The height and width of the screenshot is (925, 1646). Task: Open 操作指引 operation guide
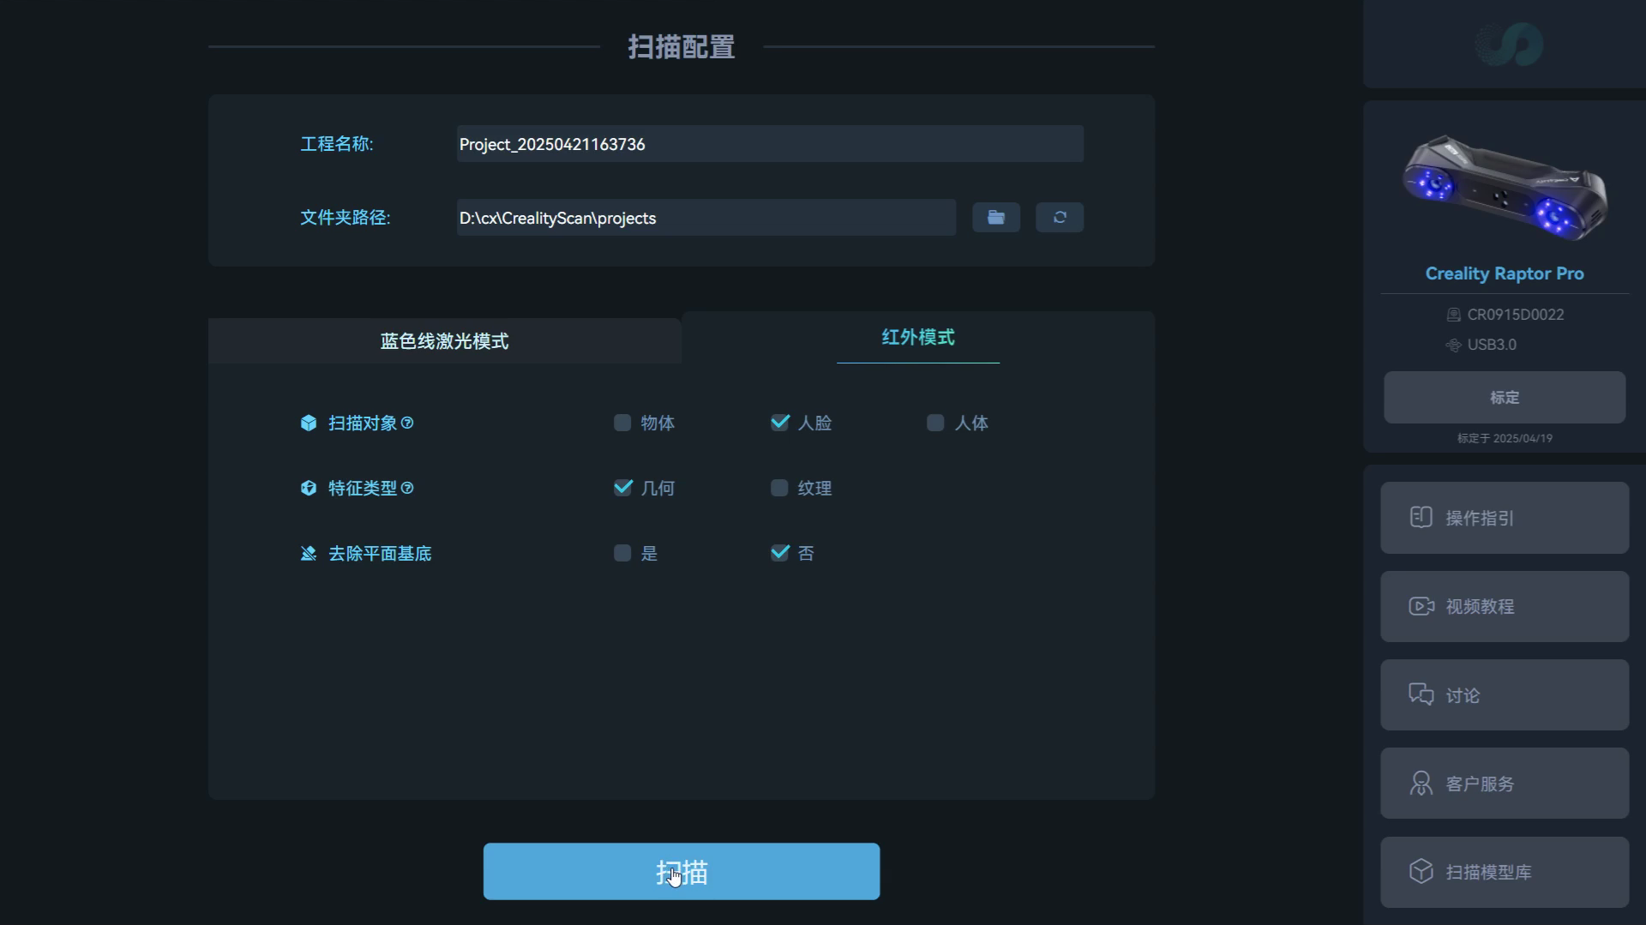pos(1505,518)
